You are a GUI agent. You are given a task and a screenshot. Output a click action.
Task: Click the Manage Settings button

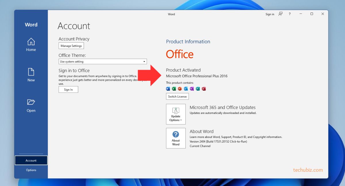pos(71,46)
